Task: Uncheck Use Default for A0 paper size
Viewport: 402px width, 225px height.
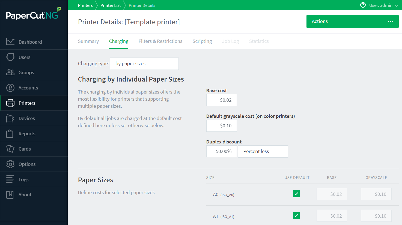Action: (296, 194)
